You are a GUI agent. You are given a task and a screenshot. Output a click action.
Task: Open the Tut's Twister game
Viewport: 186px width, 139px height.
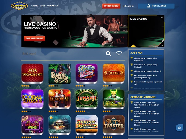(x=114, y=125)
